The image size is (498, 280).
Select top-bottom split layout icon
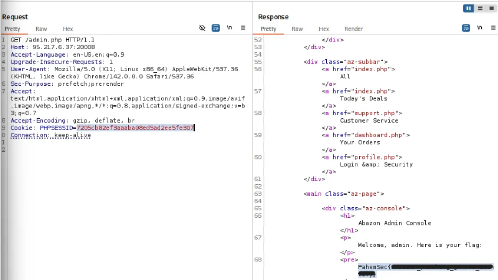(x=480, y=8)
